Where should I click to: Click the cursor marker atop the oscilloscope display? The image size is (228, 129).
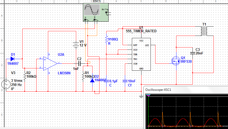[148, 95]
